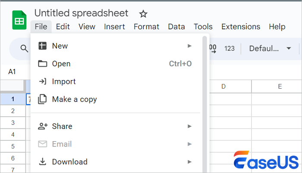Open the Google Sheets home icon
Screen dimensions: 302x173
coord(19,20)
